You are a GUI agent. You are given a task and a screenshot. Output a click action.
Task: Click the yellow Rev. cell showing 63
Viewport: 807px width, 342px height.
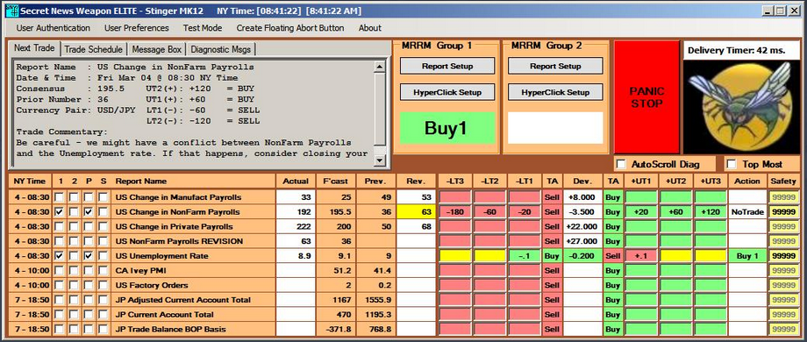[416, 212]
